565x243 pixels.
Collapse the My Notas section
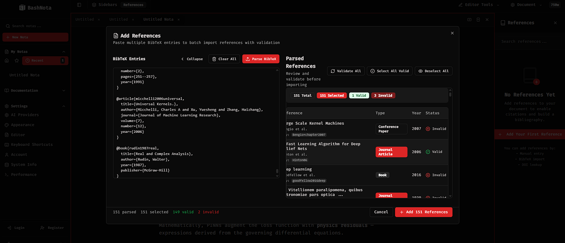pyautogui.click(x=64, y=52)
